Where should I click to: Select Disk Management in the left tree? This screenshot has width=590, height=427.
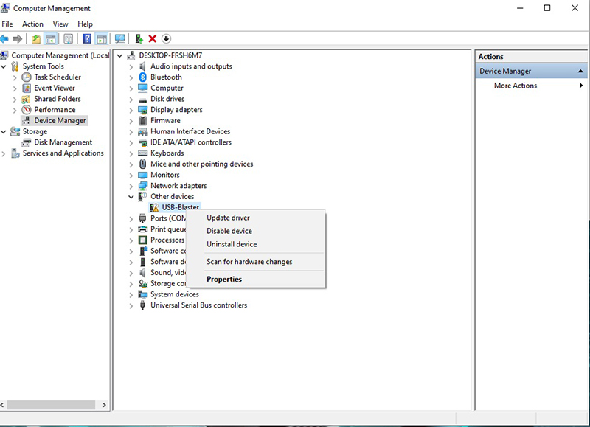[x=63, y=142]
